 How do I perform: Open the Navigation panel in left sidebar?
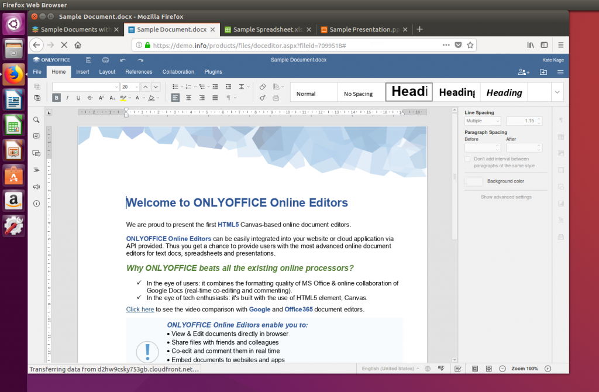[x=36, y=170]
